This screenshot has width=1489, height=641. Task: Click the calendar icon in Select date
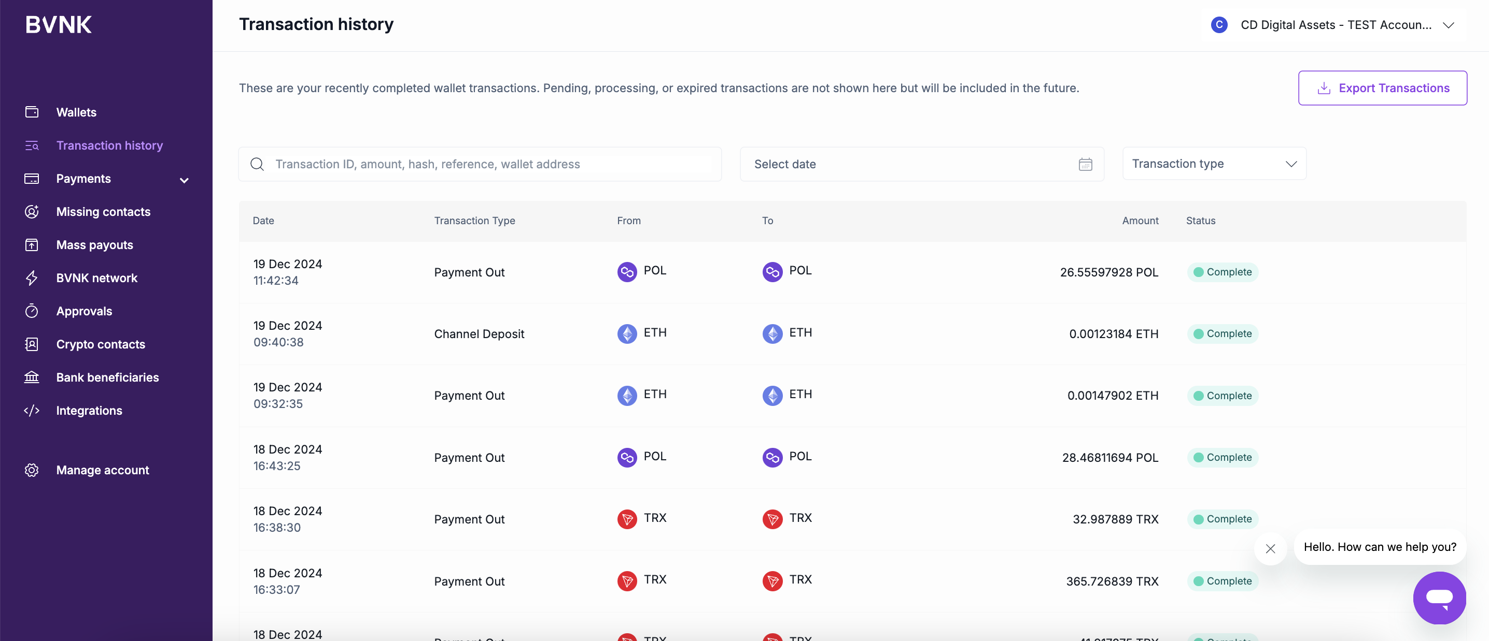1085,164
